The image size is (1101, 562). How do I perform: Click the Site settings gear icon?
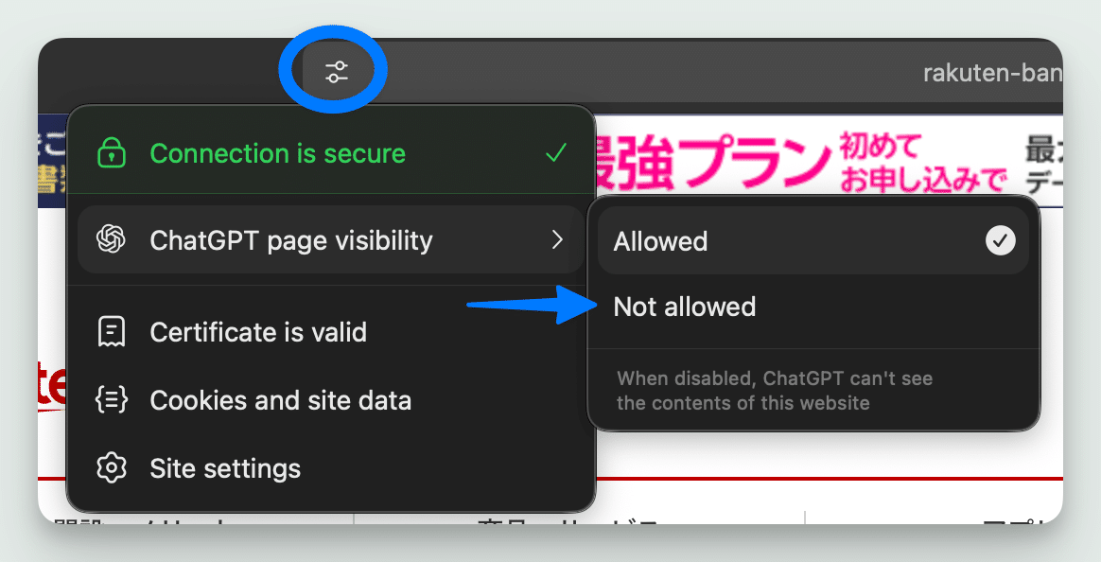pyautogui.click(x=111, y=468)
